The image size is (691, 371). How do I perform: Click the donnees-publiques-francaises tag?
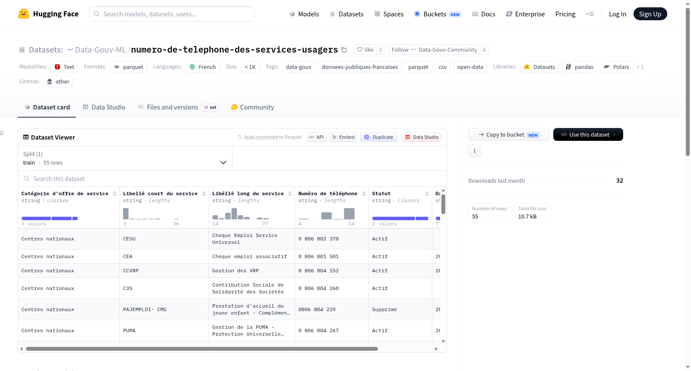[360, 67]
